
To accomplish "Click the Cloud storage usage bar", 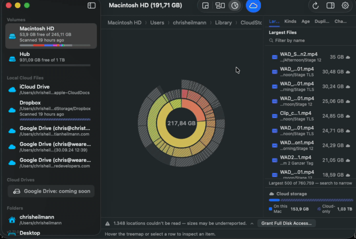I will (311, 200).
